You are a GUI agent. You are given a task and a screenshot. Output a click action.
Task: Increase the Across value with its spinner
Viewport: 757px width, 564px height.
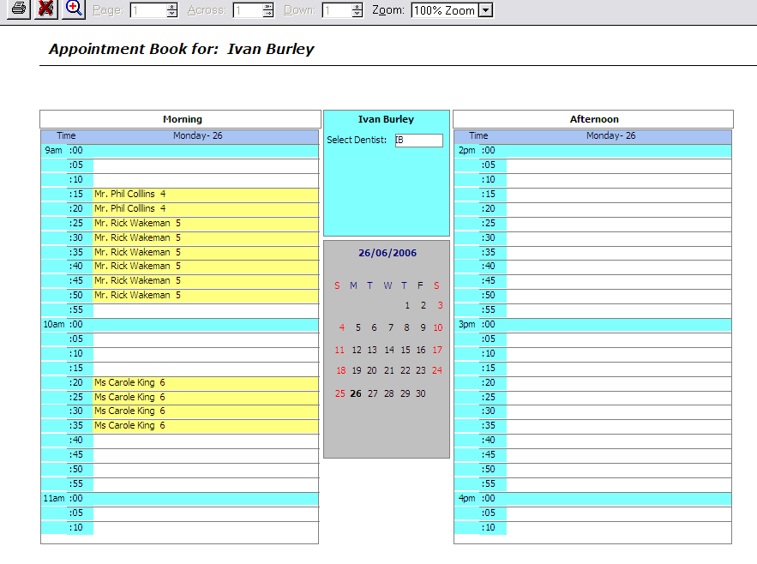click(267, 8)
